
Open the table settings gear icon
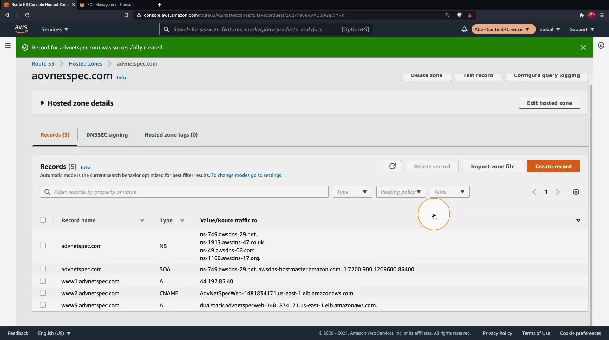576,192
